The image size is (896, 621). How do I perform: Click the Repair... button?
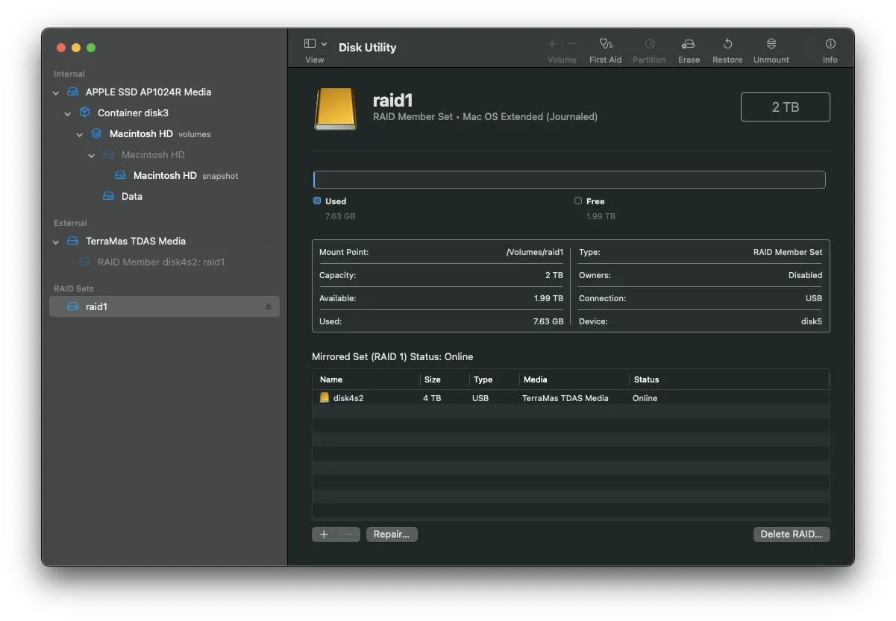click(x=392, y=535)
